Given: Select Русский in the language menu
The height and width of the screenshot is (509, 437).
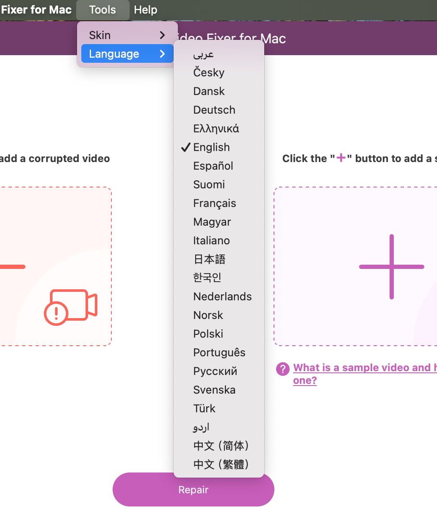Looking at the screenshot, I should [x=215, y=371].
